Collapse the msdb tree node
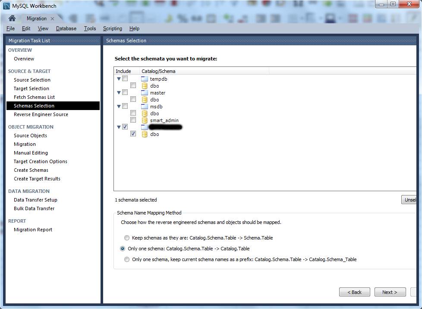The image size is (422, 309). [x=119, y=107]
